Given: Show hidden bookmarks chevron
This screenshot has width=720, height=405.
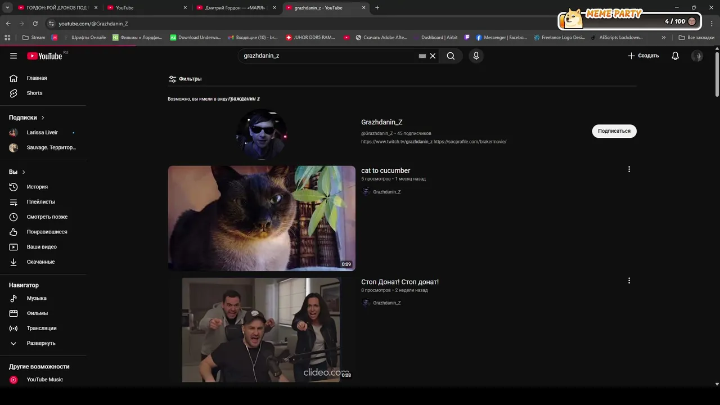Looking at the screenshot, I should click(x=664, y=38).
